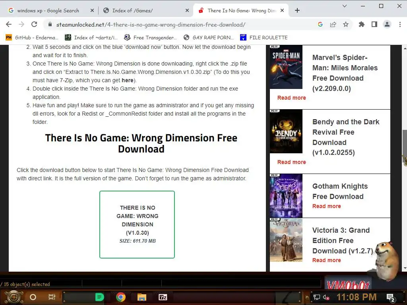The height and width of the screenshot is (305, 407).
Task: Select the There Is No Game tab
Action: click(x=241, y=10)
